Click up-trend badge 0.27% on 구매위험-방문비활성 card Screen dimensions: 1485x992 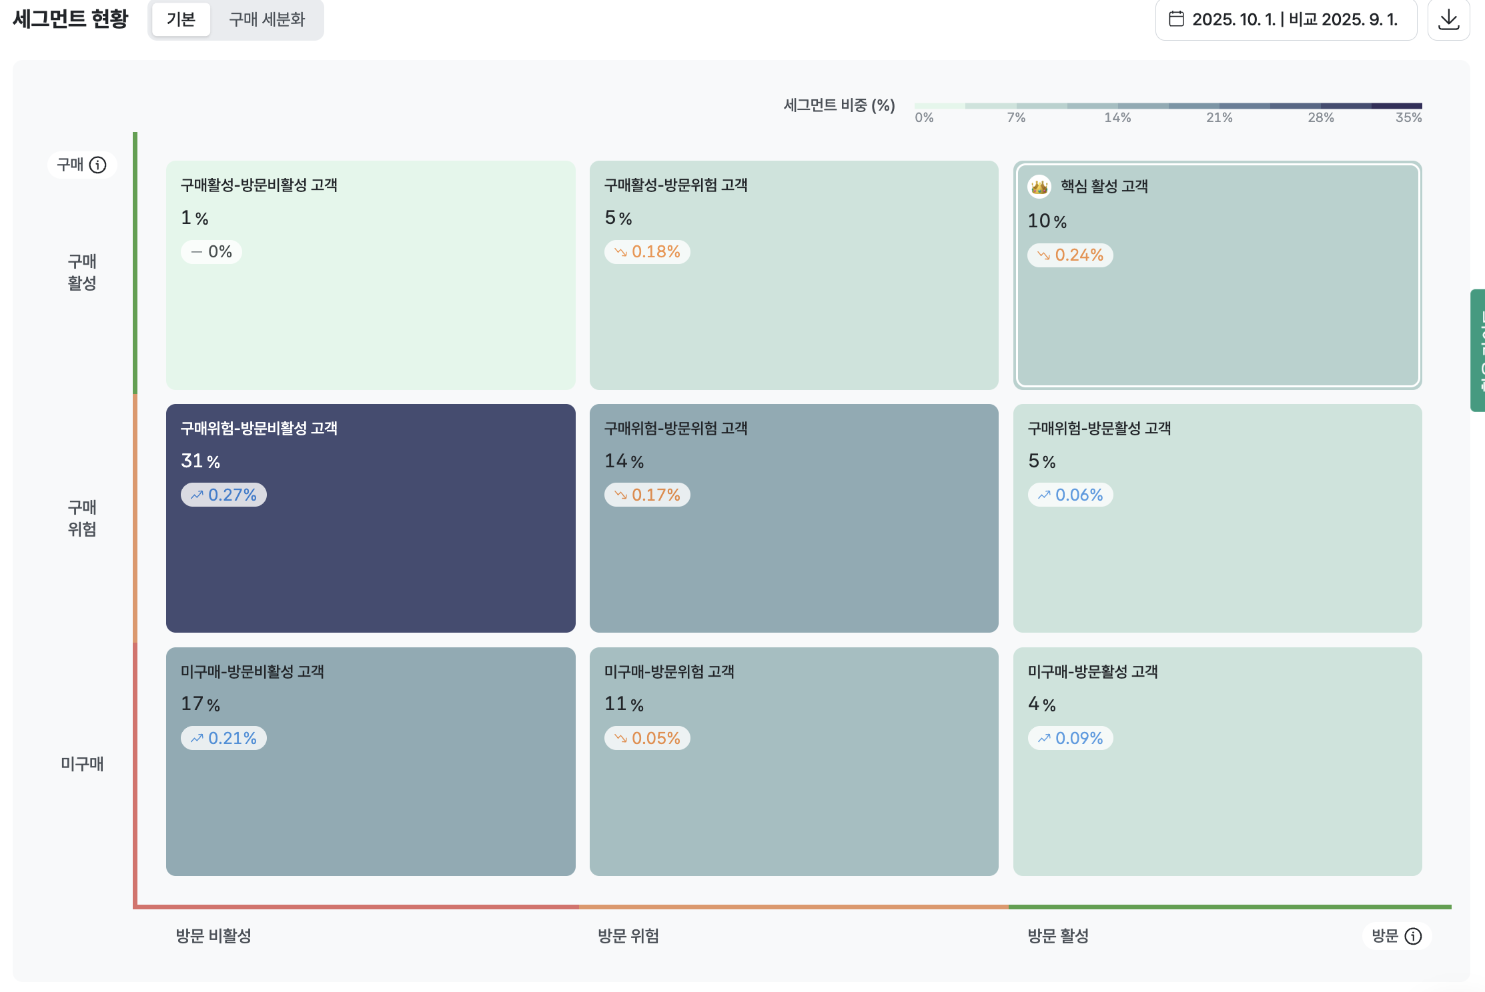pyautogui.click(x=223, y=495)
